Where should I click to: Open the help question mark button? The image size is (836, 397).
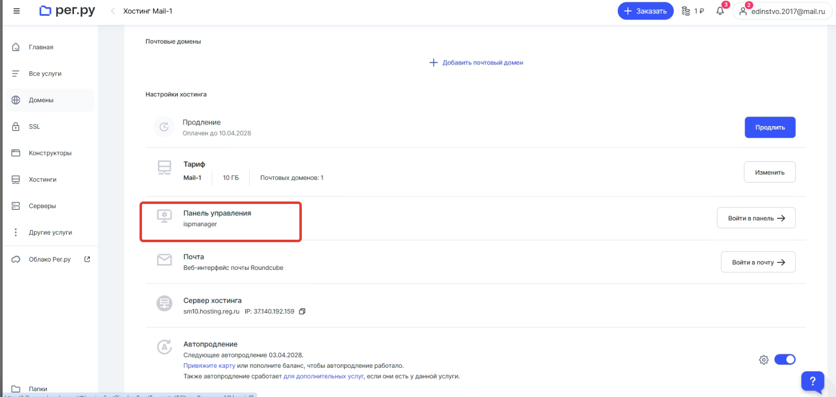click(x=813, y=381)
